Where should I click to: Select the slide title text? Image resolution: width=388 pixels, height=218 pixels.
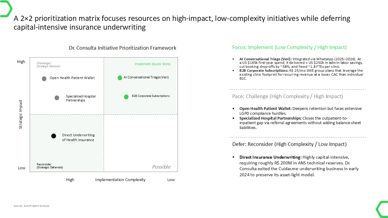coord(182,23)
